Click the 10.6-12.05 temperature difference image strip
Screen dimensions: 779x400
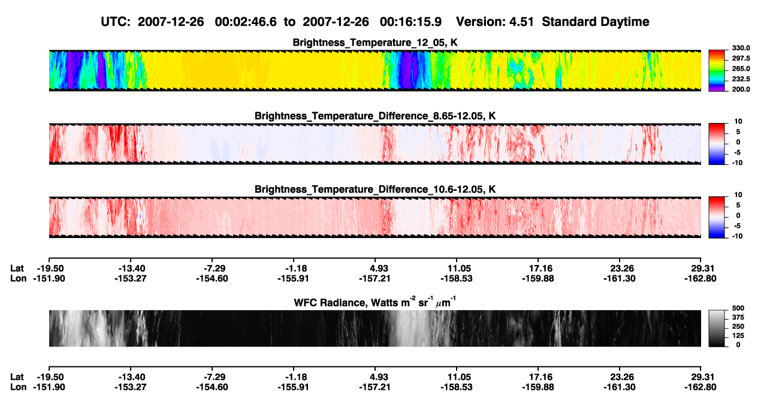[x=375, y=217]
